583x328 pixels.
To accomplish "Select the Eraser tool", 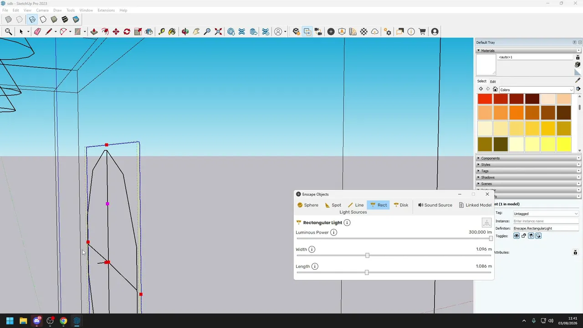I will click(x=37, y=31).
